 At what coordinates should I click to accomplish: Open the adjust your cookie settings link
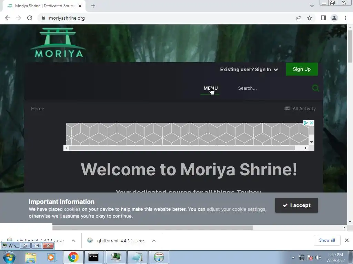[x=236, y=209]
